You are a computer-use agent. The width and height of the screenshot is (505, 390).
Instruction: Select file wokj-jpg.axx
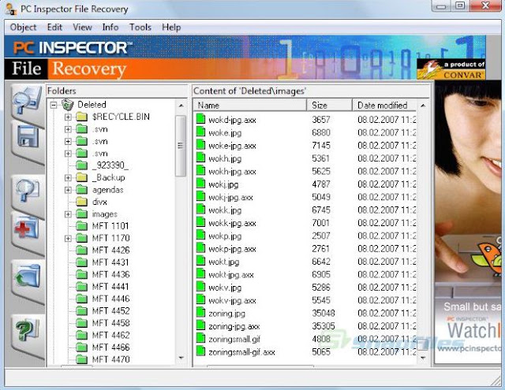point(230,197)
